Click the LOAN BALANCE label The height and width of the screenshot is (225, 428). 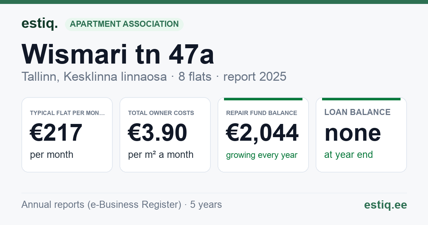point(357,112)
